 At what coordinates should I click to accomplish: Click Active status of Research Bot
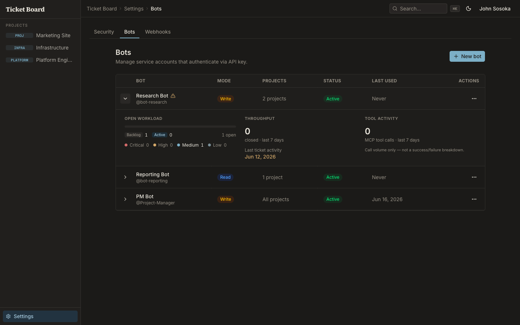[333, 99]
